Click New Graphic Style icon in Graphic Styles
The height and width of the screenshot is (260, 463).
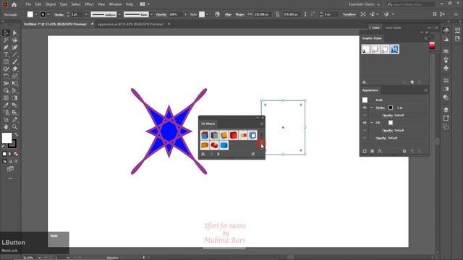pyautogui.click(x=412, y=82)
